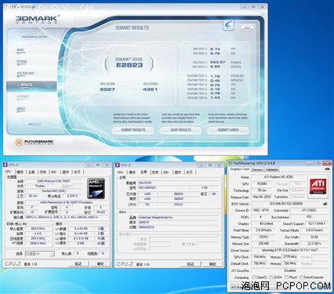Click the GPU-Z title bar icon

(231, 163)
